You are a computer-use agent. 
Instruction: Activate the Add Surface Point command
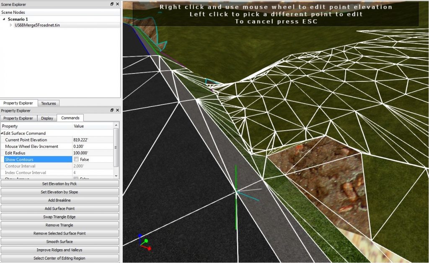pos(60,208)
